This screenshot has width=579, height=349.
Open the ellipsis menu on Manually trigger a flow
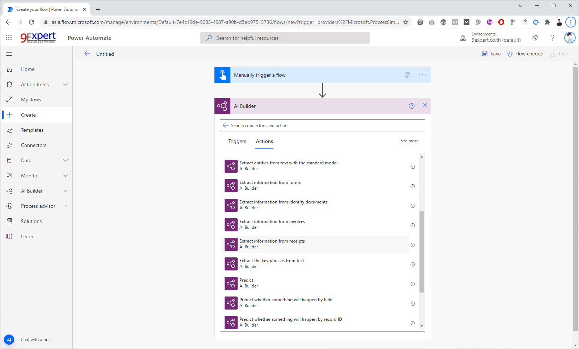[x=422, y=75]
